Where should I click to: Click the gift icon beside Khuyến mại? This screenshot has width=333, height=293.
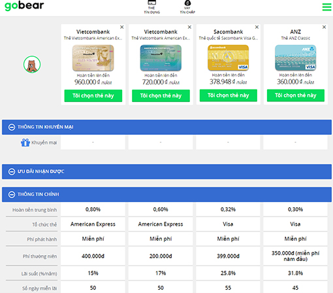[25, 143]
